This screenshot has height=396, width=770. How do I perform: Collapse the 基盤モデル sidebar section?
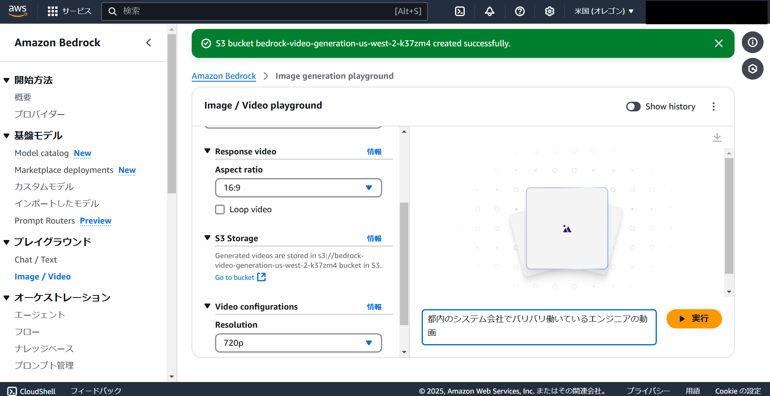click(x=6, y=136)
